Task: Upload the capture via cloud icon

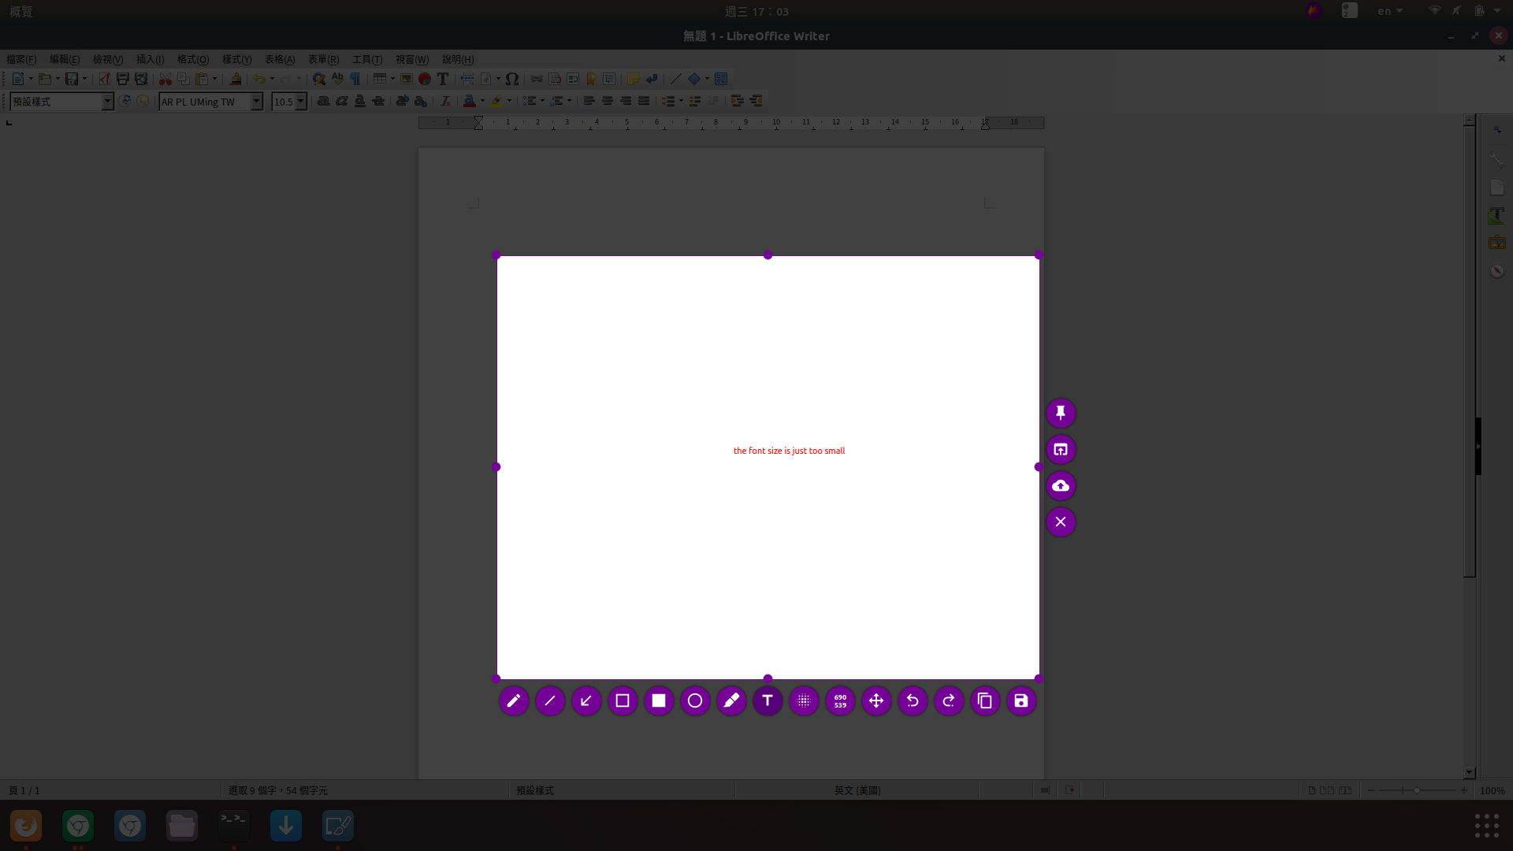Action: (x=1061, y=485)
